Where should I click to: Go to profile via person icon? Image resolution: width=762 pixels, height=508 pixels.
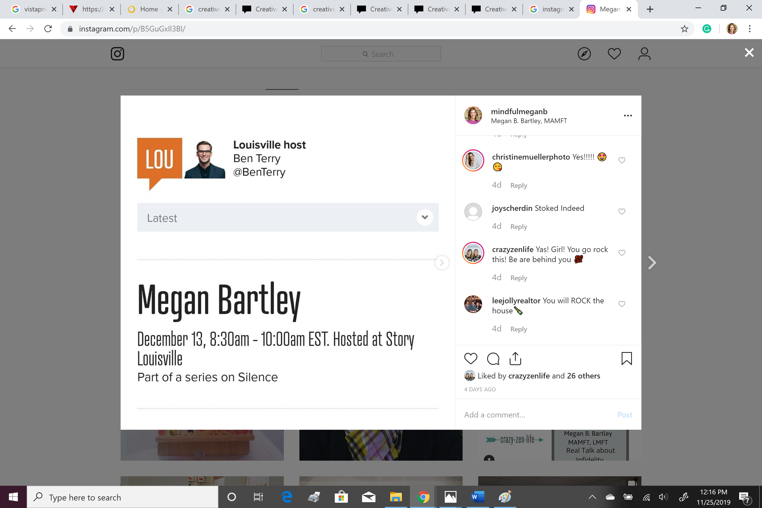pyautogui.click(x=644, y=54)
